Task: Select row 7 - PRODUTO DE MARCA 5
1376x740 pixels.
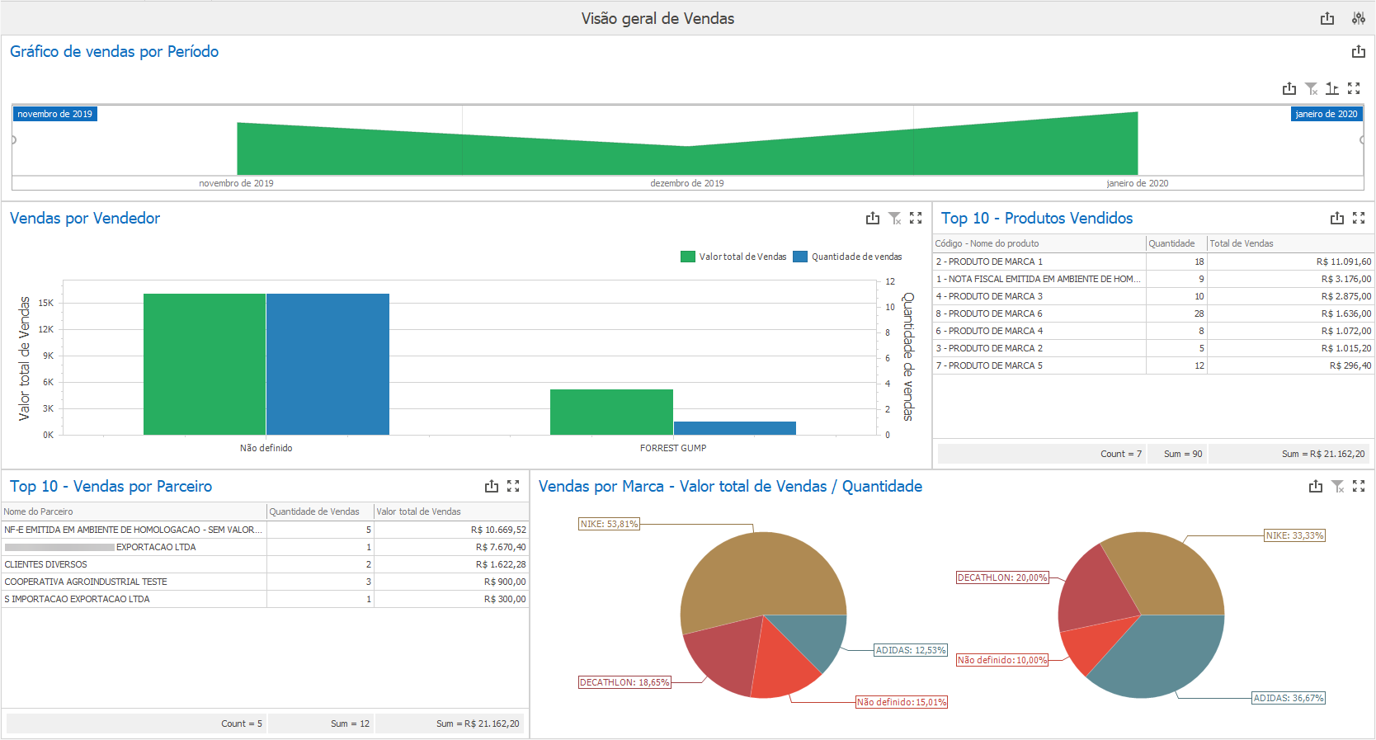Action: pyautogui.click(x=1153, y=365)
